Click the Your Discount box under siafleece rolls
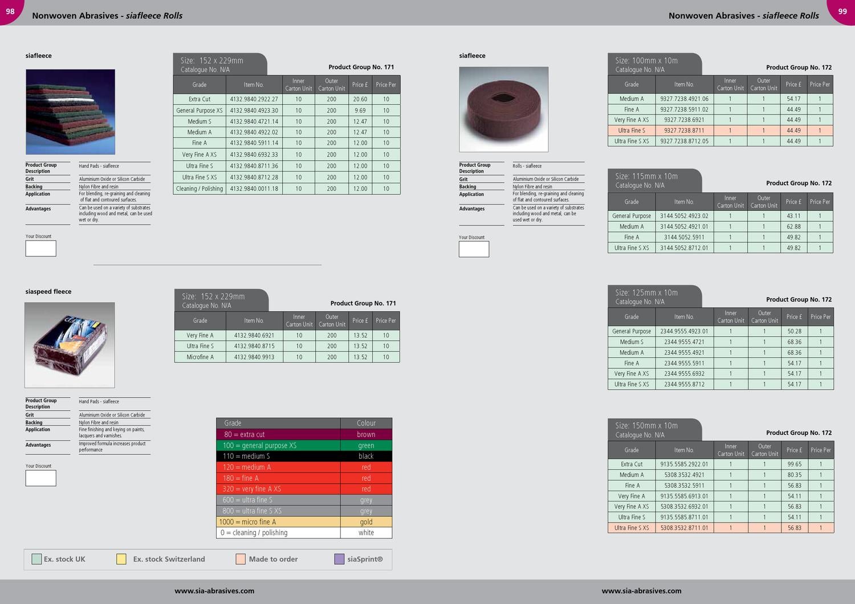This screenshot has width=855, height=604. pos(474,249)
